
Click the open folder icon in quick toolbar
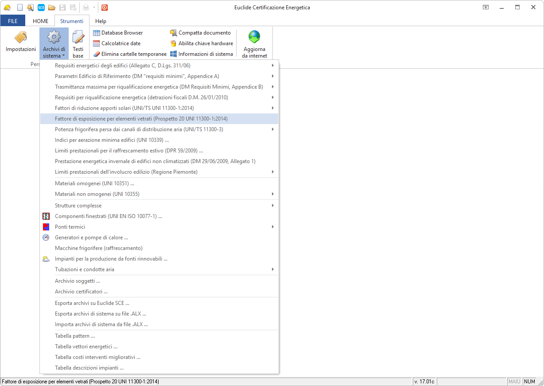tap(51, 8)
